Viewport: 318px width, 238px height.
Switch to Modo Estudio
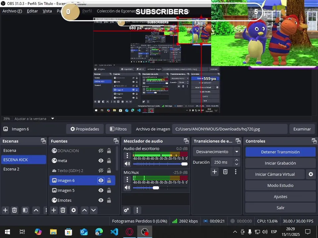click(280, 185)
